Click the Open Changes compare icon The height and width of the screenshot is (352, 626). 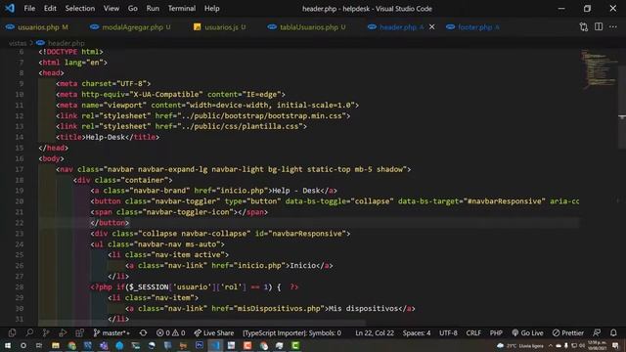click(x=583, y=26)
